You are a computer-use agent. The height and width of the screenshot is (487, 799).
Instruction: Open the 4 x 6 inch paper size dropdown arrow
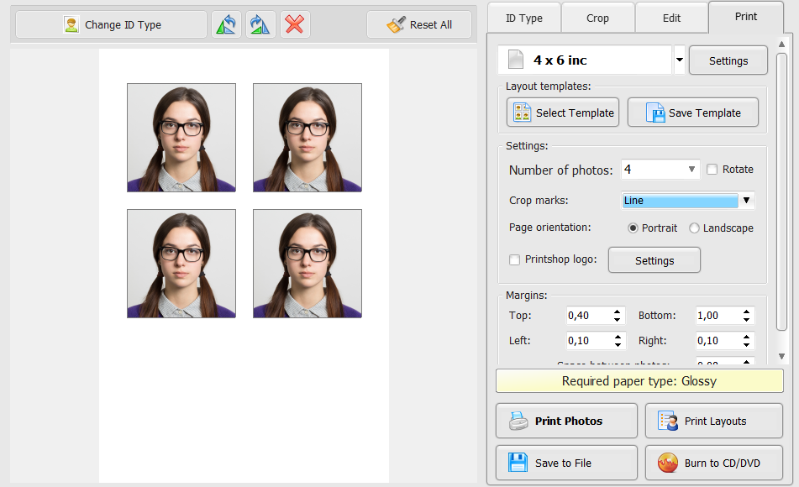[679, 60]
